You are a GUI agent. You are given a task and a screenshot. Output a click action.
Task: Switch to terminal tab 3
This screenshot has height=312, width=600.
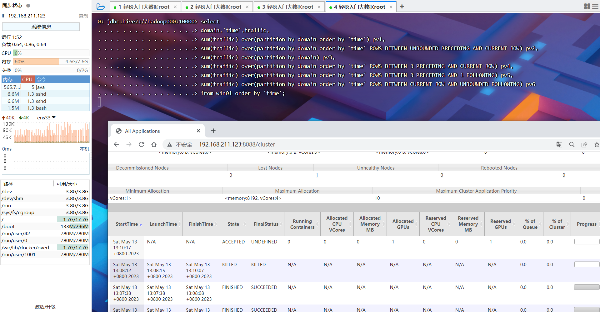point(289,7)
